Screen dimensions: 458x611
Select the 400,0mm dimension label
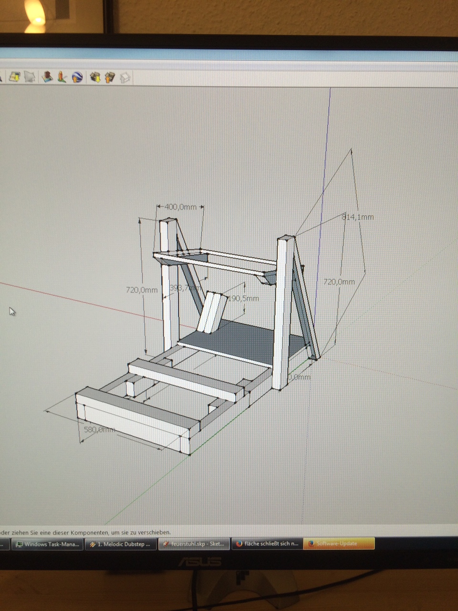pyautogui.click(x=180, y=207)
